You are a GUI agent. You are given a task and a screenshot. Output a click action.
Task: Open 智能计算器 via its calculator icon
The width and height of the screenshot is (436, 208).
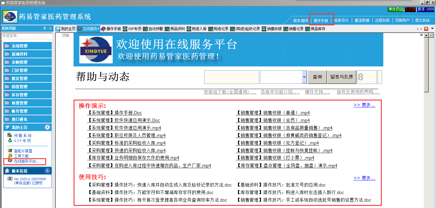[x=10, y=151]
